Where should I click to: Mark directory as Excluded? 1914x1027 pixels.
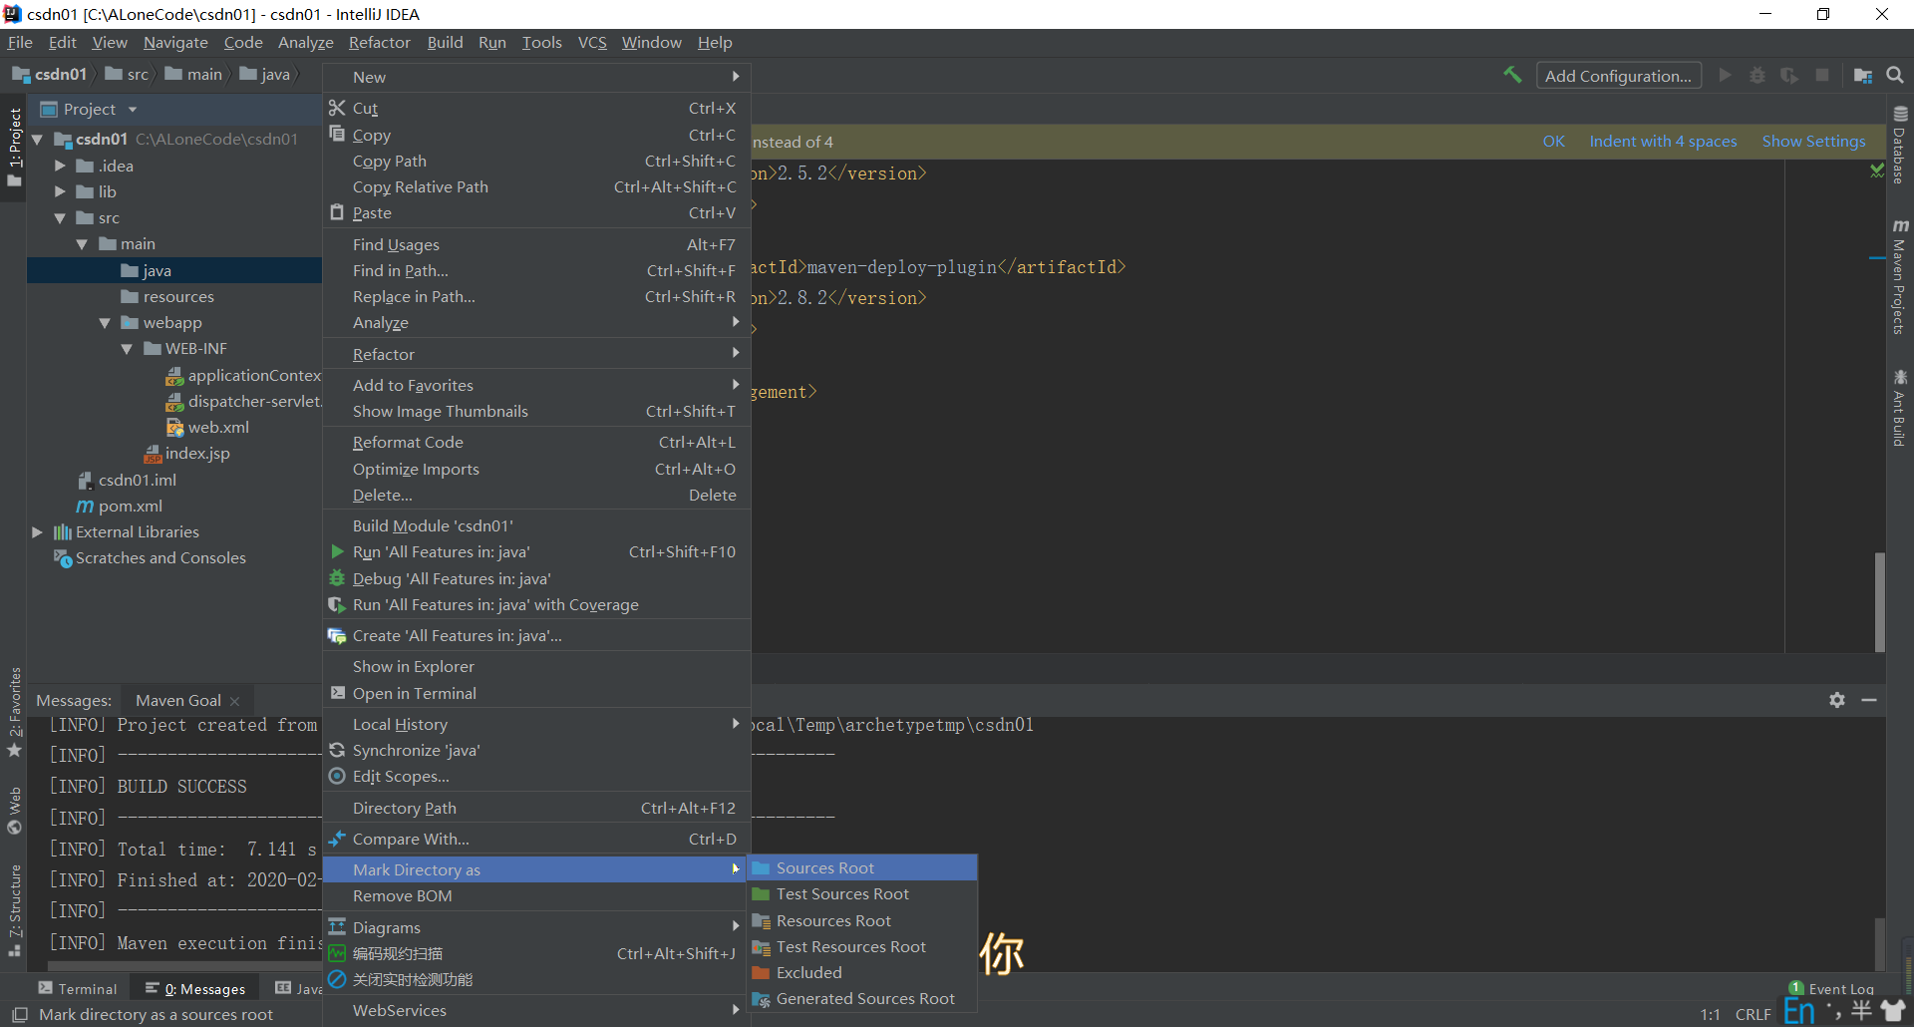click(862, 972)
